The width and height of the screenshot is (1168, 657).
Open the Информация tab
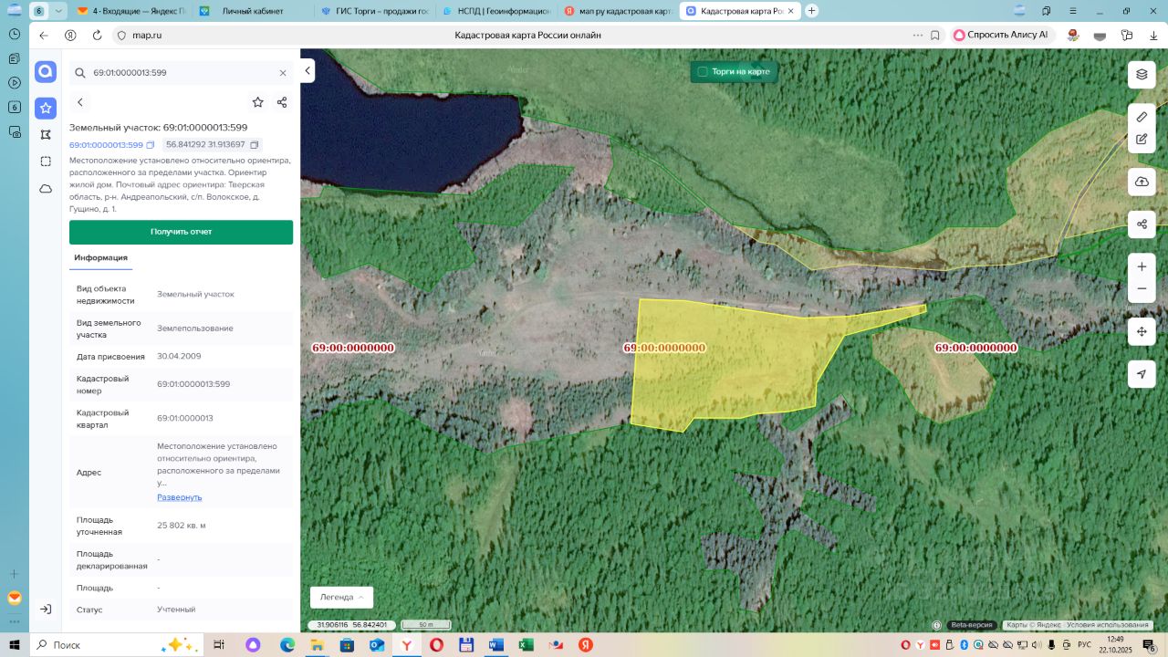(x=100, y=258)
